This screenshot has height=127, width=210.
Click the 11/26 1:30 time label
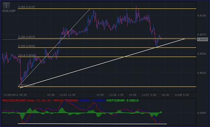(116, 95)
